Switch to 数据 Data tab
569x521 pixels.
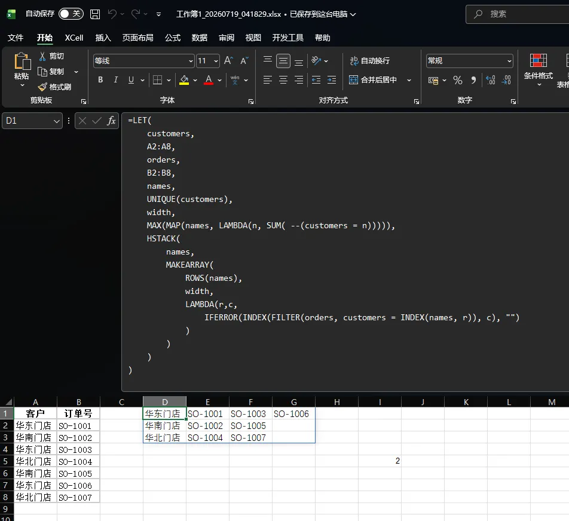(x=200, y=38)
